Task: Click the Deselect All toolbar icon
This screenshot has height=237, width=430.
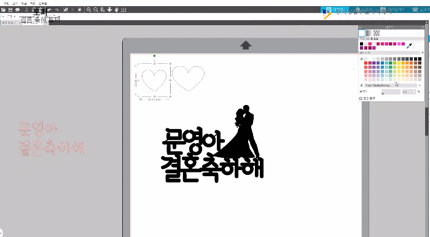Action: coord(72,10)
